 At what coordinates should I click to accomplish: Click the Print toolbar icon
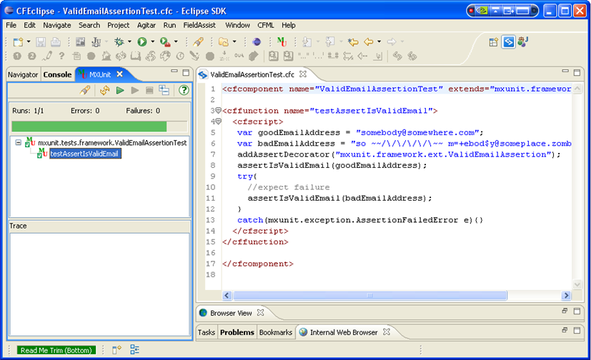pos(56,42)
